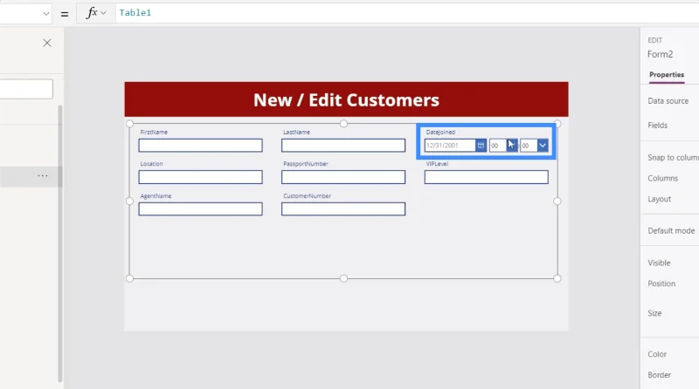
Task: Select the PassportNumber field label
Action: (x=306, y=164)
